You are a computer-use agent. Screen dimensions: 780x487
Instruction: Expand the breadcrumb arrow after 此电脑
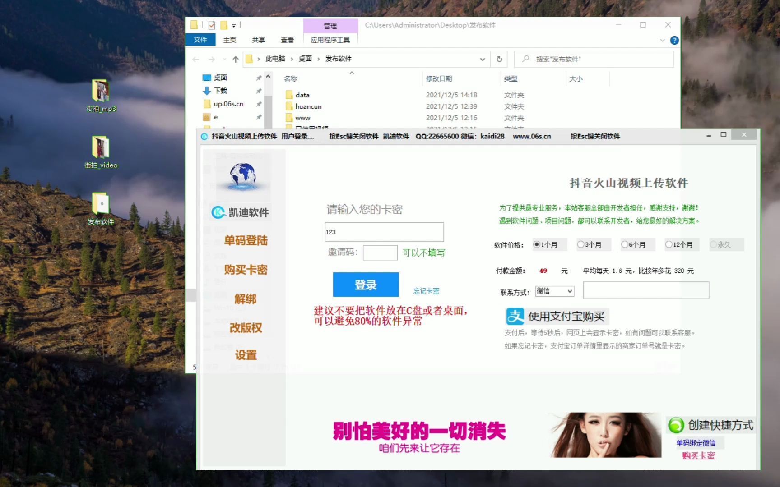[x=292, y=59]
